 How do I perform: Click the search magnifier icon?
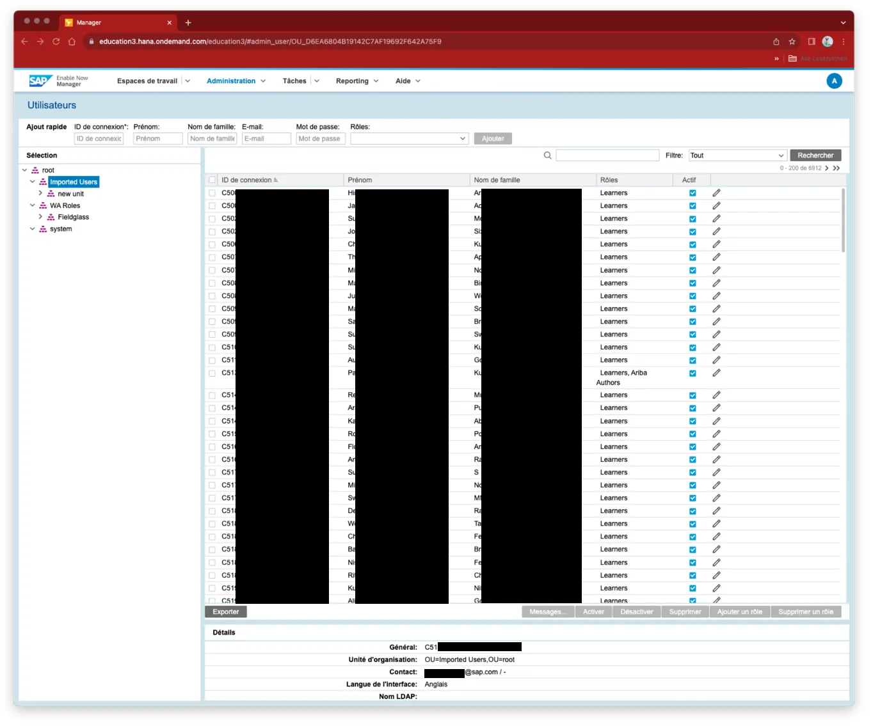(x=547, y=155)
